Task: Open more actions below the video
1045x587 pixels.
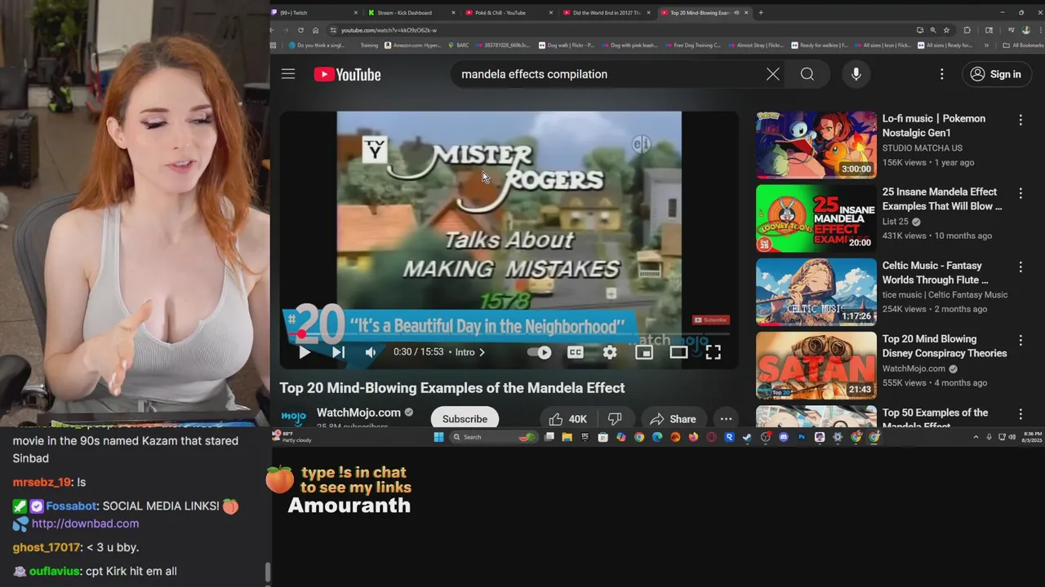Action: (726, 419)
